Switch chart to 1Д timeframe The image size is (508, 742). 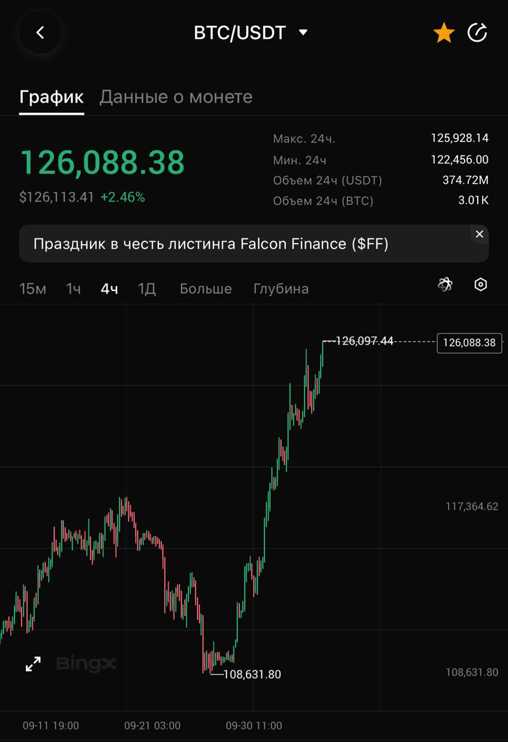coord(147,289)
